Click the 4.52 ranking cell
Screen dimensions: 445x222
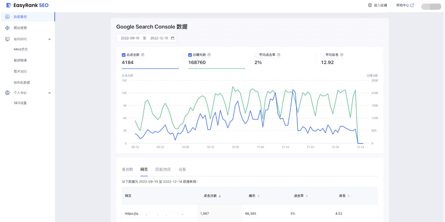click(339, 213)
